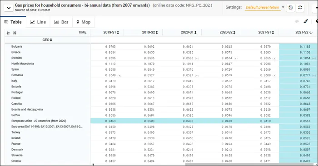
Task: Click the expand table fullscreen icon
Action: point(15,33)
